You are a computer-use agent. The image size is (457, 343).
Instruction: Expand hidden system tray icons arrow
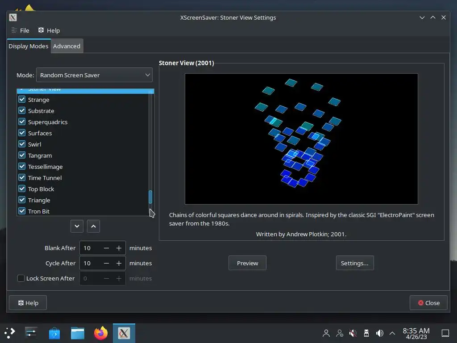(392, 333)
